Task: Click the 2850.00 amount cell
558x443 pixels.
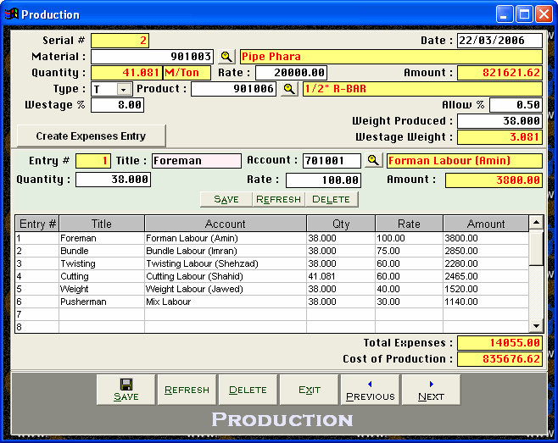Action: (486, 251)
